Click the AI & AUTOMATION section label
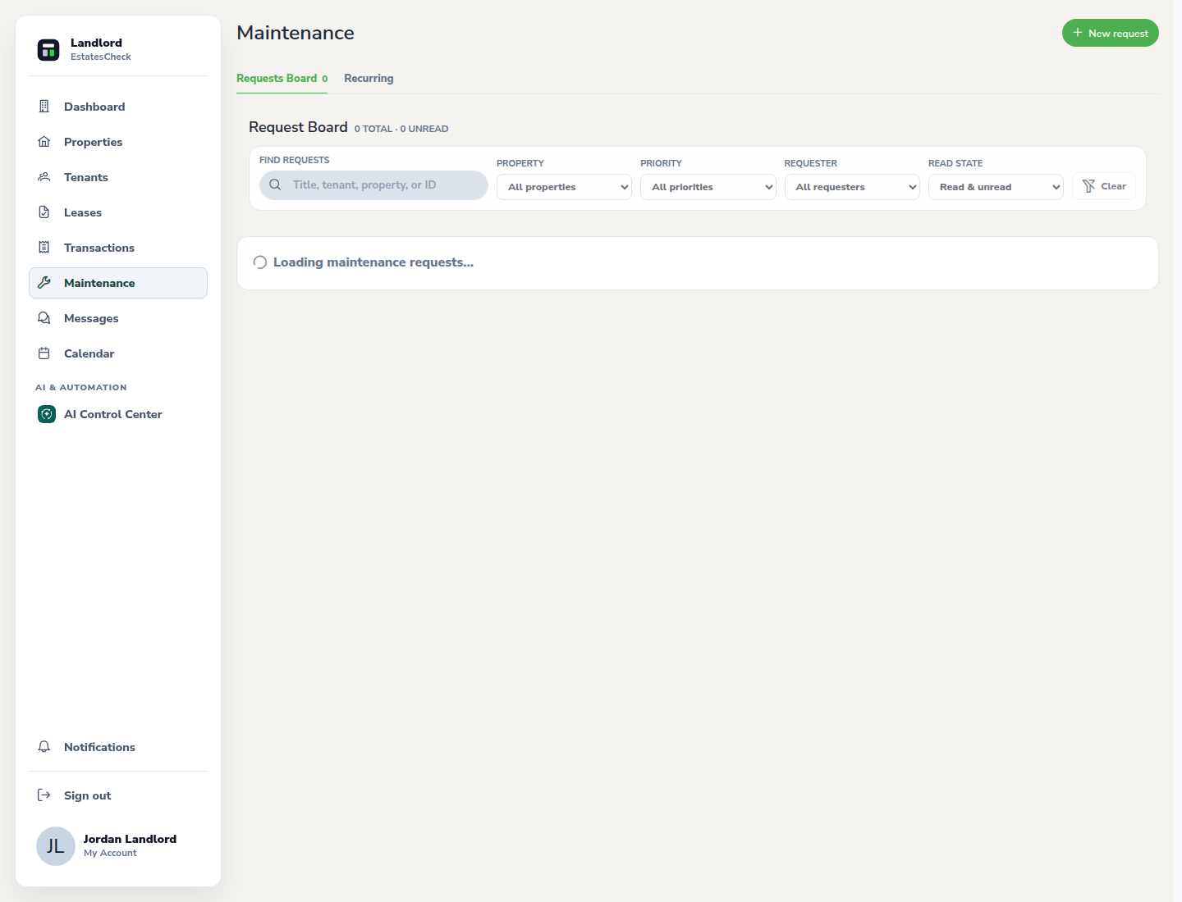Screen dimensions: 1182x902 click(81, 387)
